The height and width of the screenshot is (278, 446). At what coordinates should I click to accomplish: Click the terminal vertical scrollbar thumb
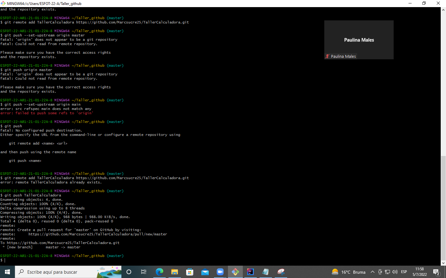(x=443, y=208)
